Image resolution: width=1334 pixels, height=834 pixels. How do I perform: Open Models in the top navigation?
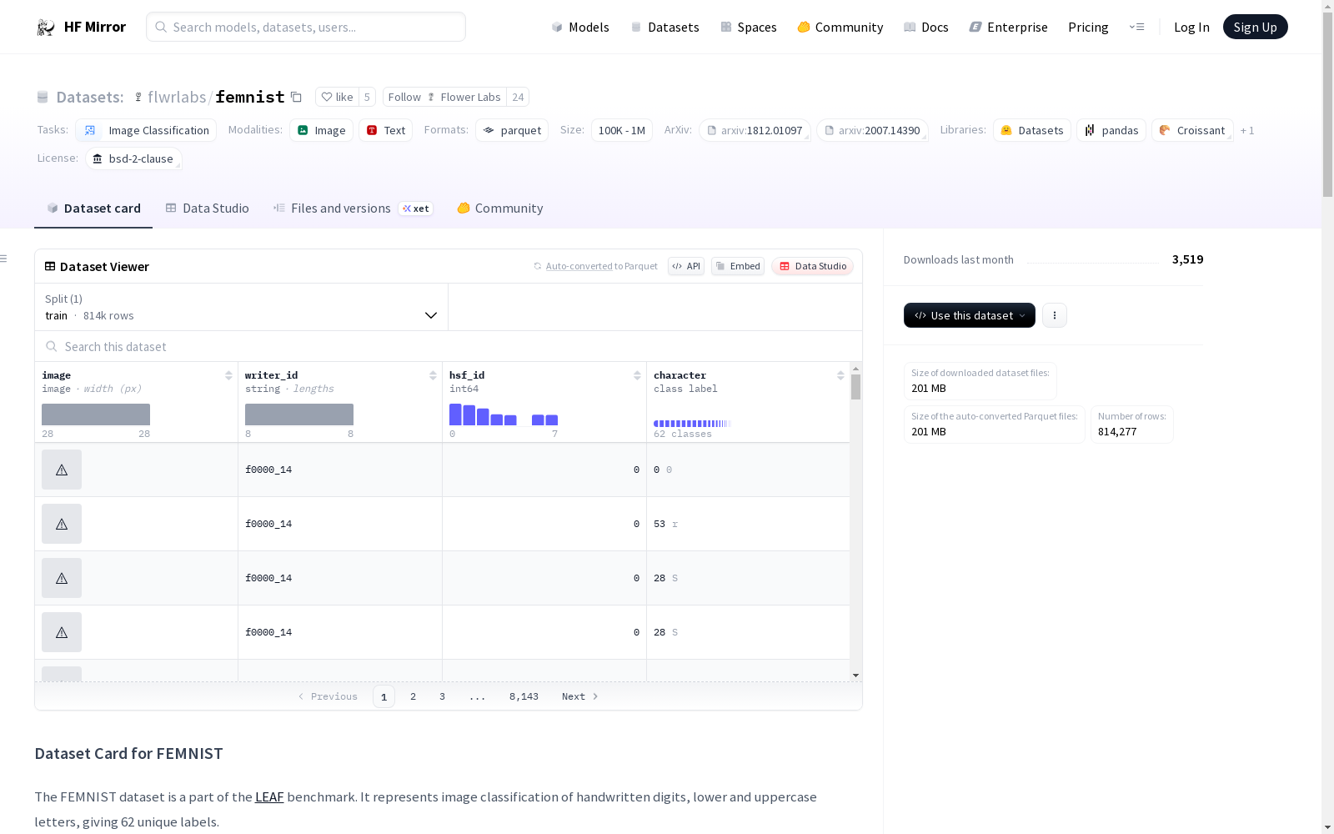point(580,27)
